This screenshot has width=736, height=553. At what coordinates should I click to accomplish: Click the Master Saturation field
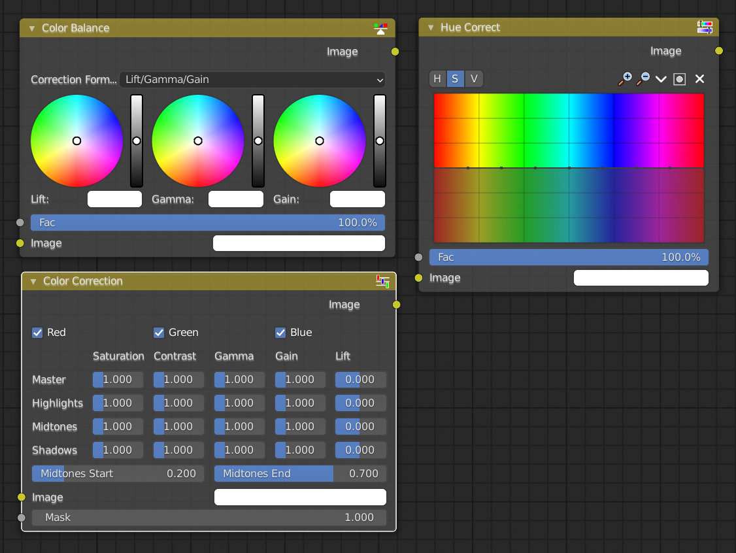click(x=118, y=379)
